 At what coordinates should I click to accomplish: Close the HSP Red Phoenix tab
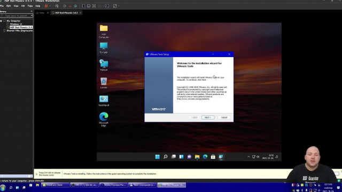click(81, 13)
